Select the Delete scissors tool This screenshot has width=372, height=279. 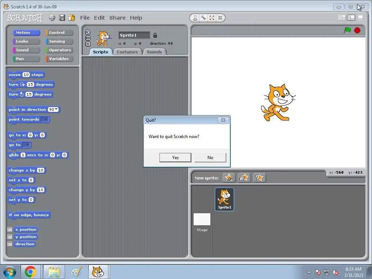pyautogui.click(x=203, y=18)
